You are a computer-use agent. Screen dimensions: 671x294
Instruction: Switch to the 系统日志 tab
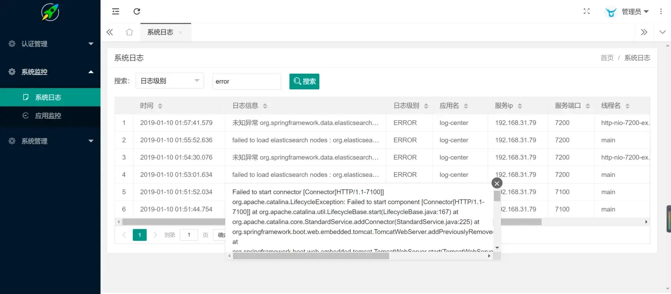tap(160, 32)
